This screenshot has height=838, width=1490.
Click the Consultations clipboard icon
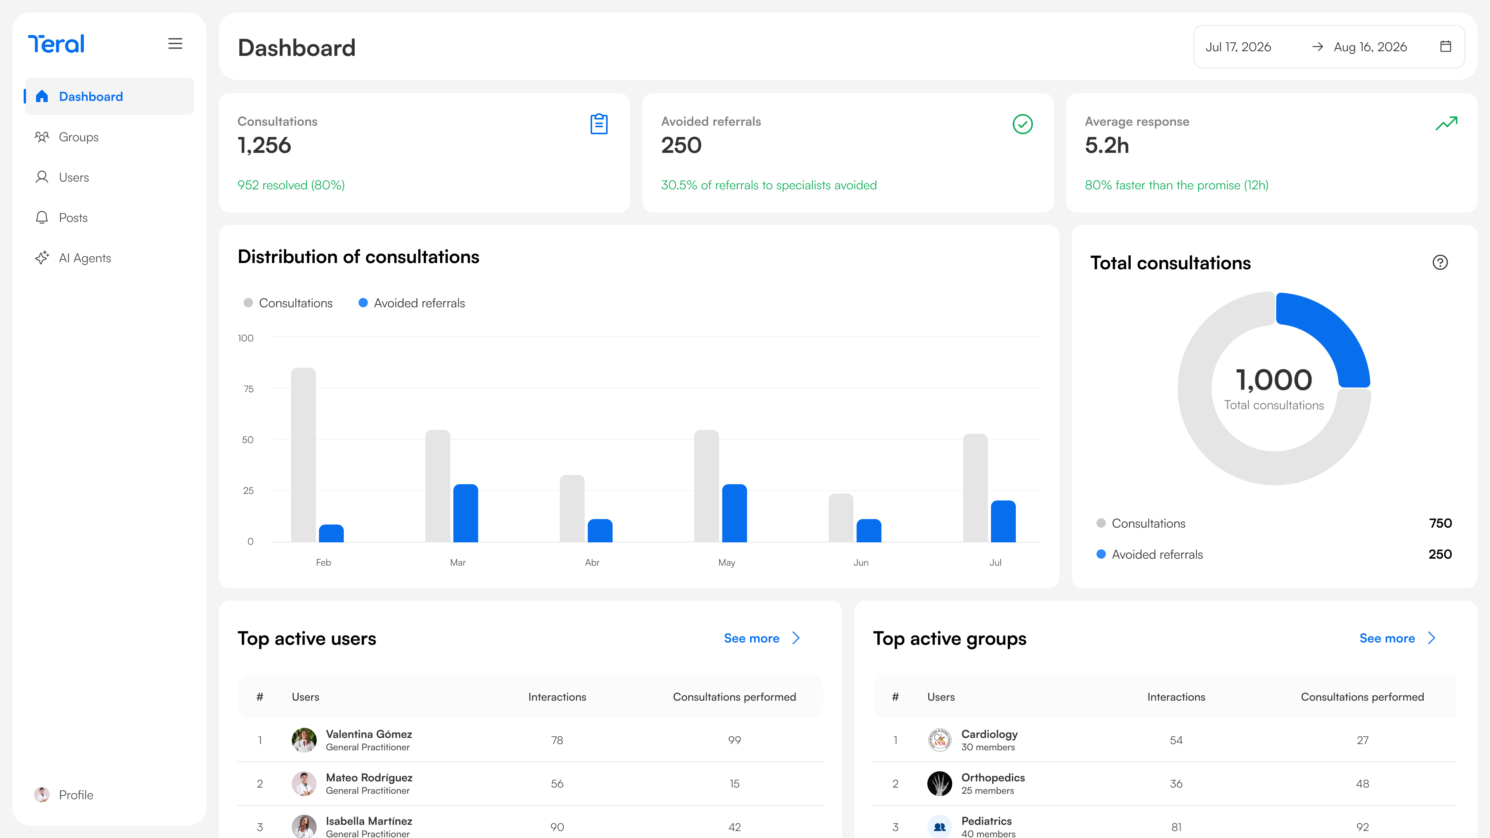pos(599,124)
